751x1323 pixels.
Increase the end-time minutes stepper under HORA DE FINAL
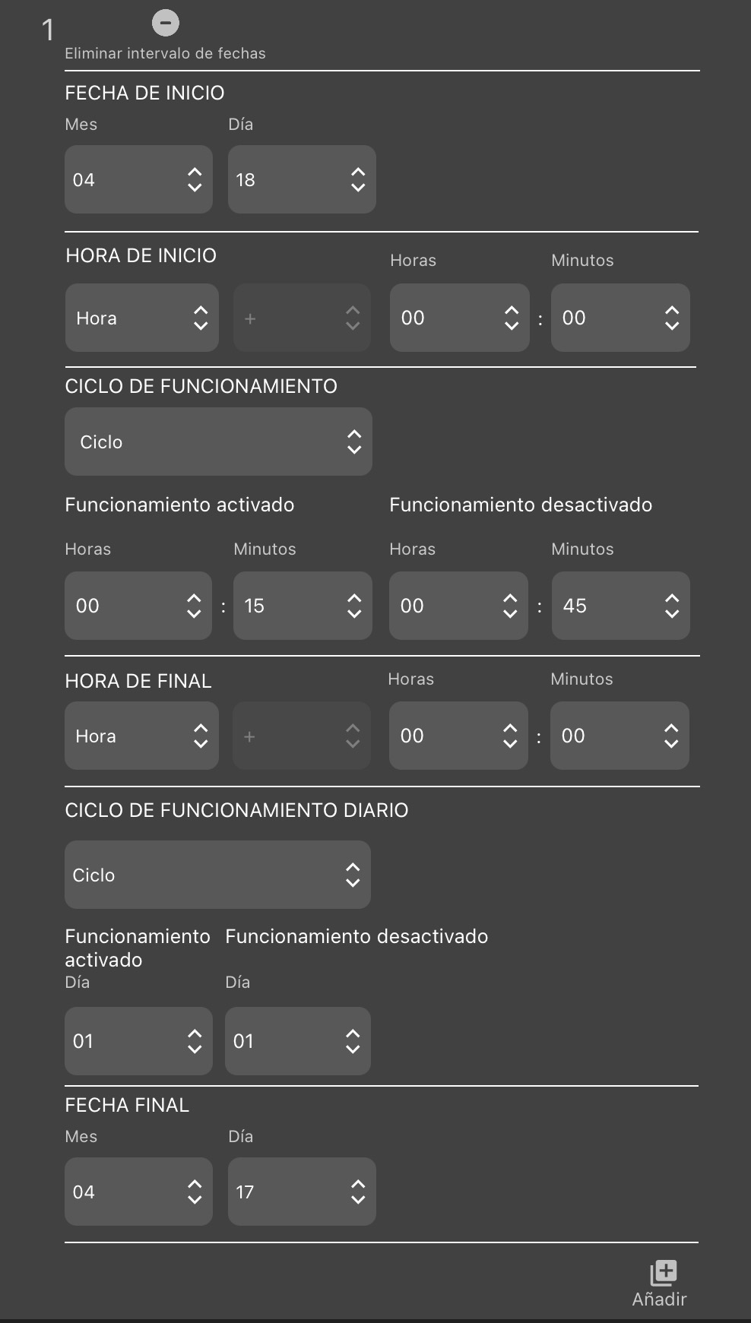point(672,728)
